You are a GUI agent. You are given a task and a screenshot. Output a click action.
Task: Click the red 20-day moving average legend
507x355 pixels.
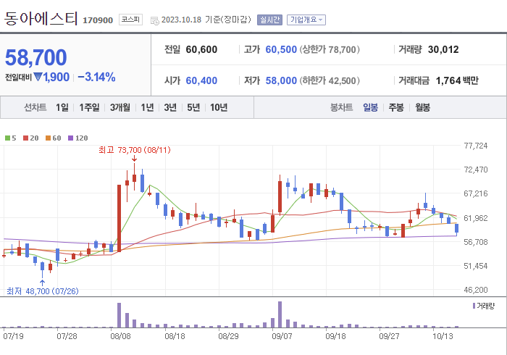coord(31,138)
